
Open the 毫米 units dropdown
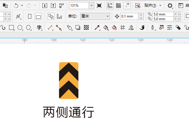pyautogui.click(x=95, y=16)
